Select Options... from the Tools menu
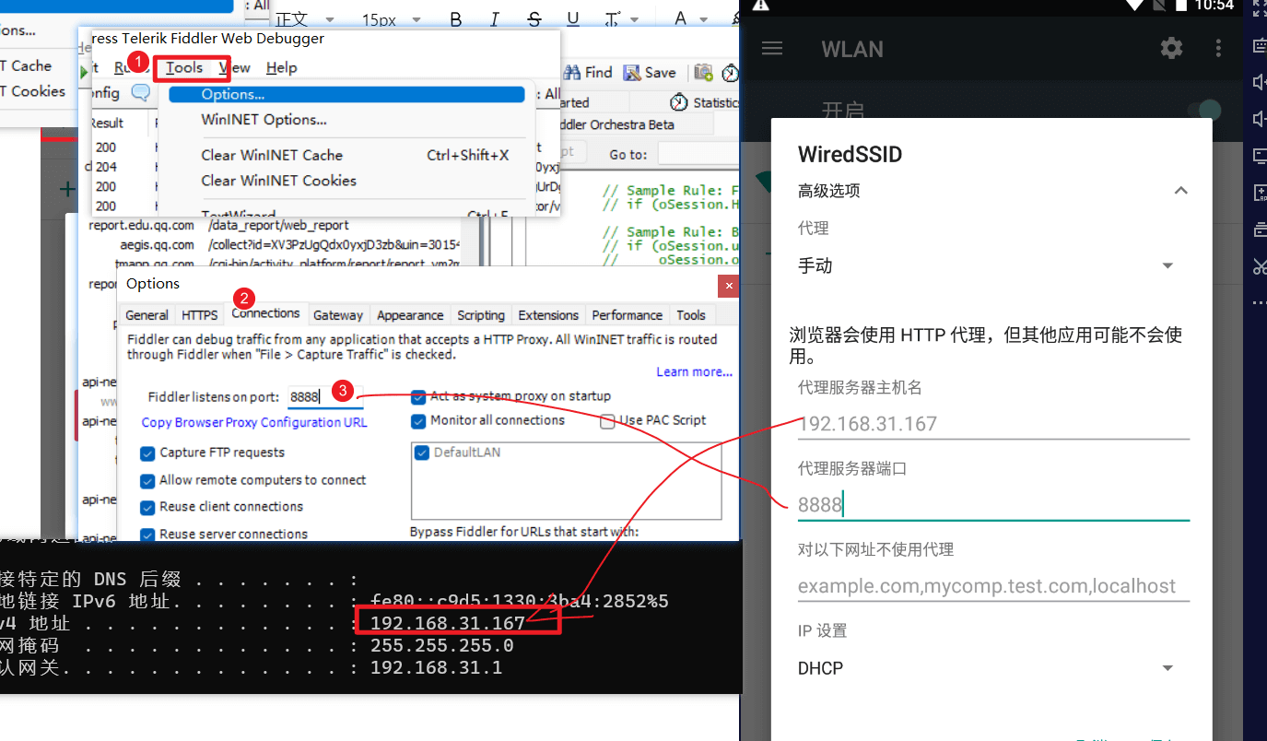Screen dimensions: 1267x741 346,94
